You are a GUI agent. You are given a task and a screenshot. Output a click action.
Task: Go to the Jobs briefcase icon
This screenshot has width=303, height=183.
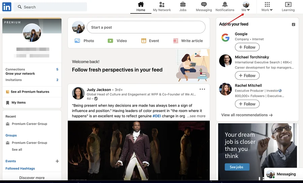point(183,5)
